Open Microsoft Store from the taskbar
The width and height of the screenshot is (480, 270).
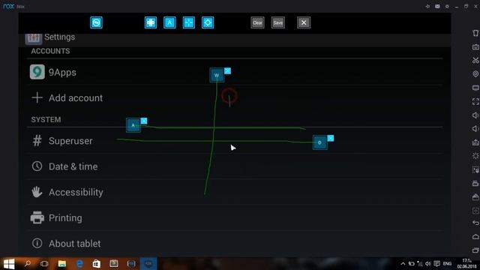click(x=97, y=263)
